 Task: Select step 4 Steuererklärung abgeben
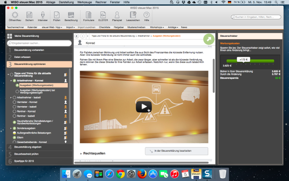[39, 147]
